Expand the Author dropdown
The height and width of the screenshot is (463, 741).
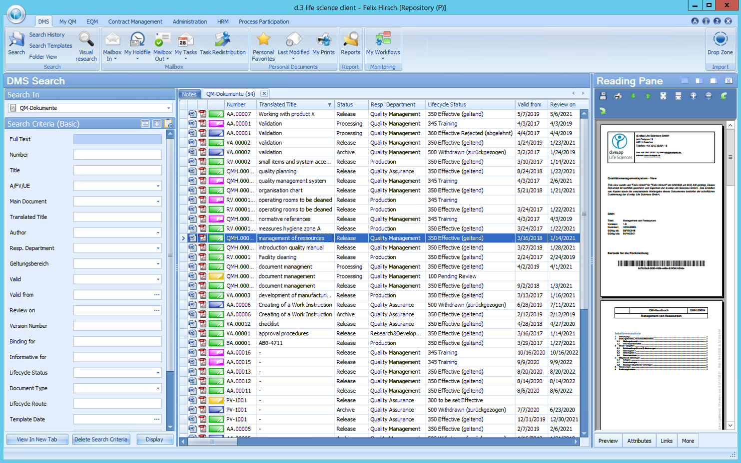point(158,232)
